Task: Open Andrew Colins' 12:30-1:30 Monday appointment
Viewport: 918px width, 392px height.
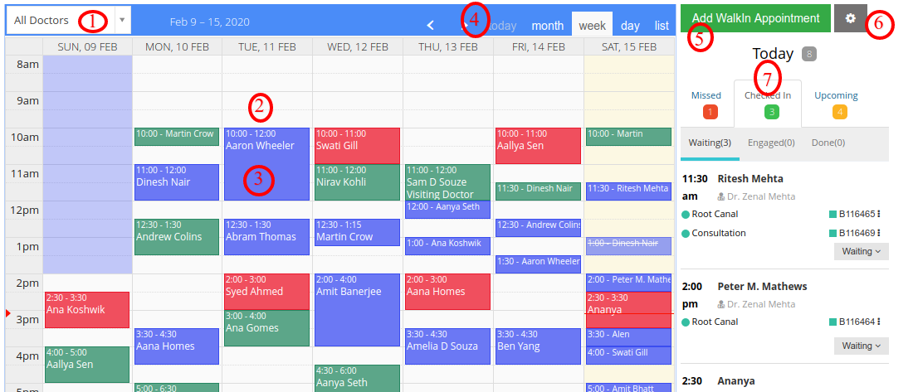Action: (177, 236)
